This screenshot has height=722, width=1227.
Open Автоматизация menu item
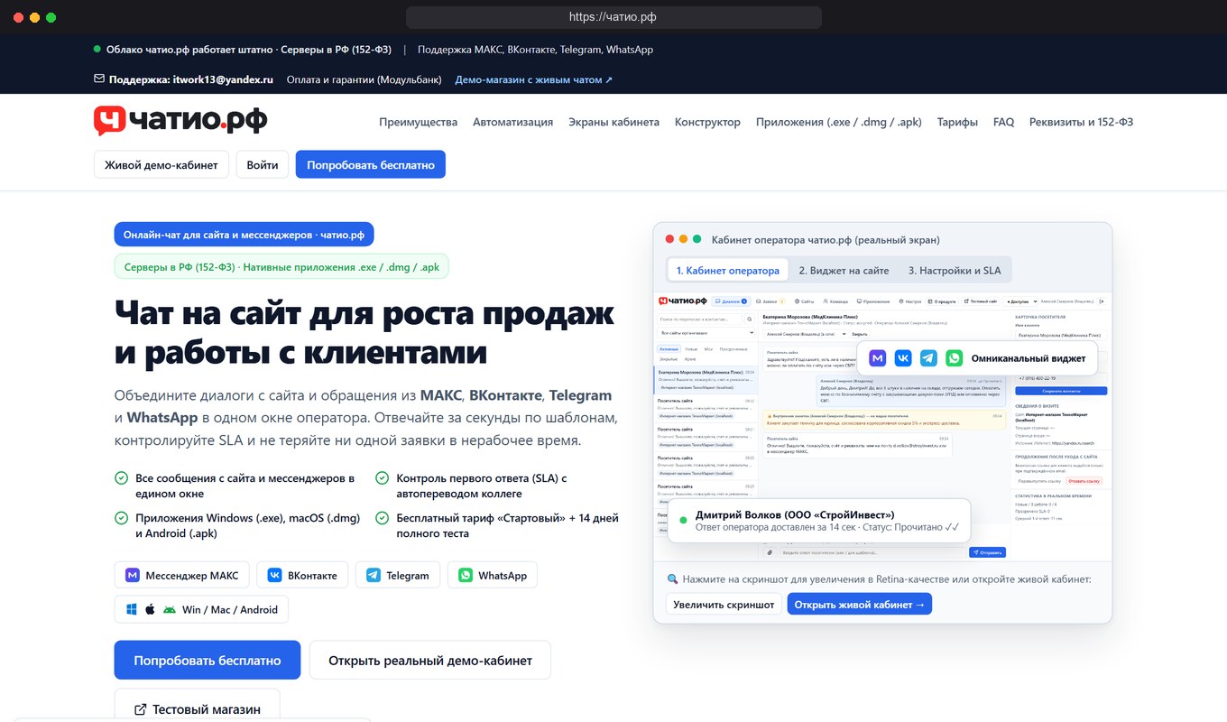pyautogui.click(x=512, y=122)
